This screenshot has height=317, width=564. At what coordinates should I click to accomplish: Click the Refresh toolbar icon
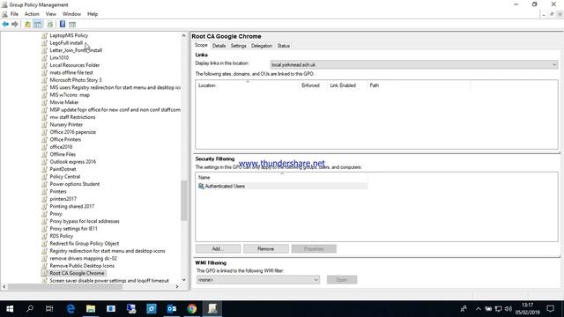pyautogui.click(x=50, y=24)
